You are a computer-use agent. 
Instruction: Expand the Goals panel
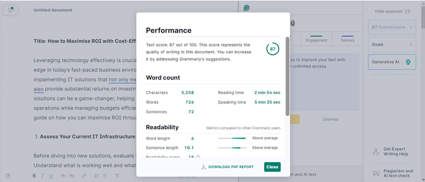pos(392,44)
